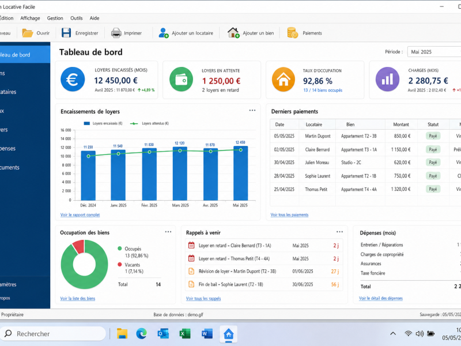
Task: Click Appartement T4 - 4A cell
Action: [x=358, y=189]
